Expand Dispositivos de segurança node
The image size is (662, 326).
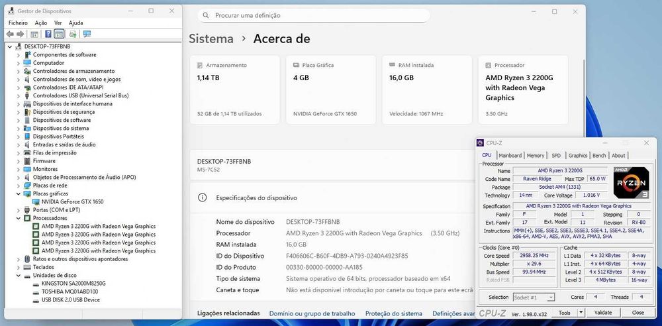coord(18,111)
